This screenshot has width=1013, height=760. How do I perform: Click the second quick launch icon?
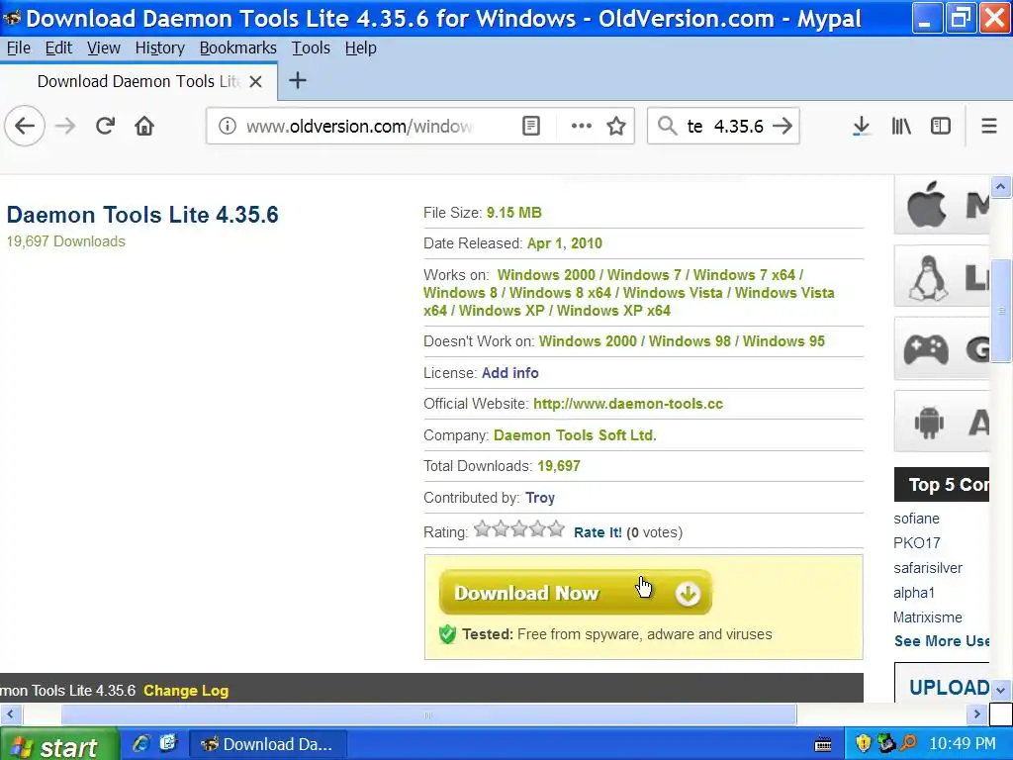pos(168,743)
